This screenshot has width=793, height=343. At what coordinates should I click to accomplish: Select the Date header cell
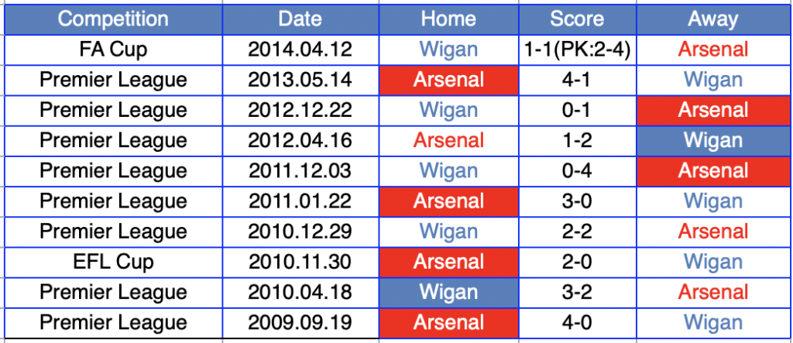300,19
